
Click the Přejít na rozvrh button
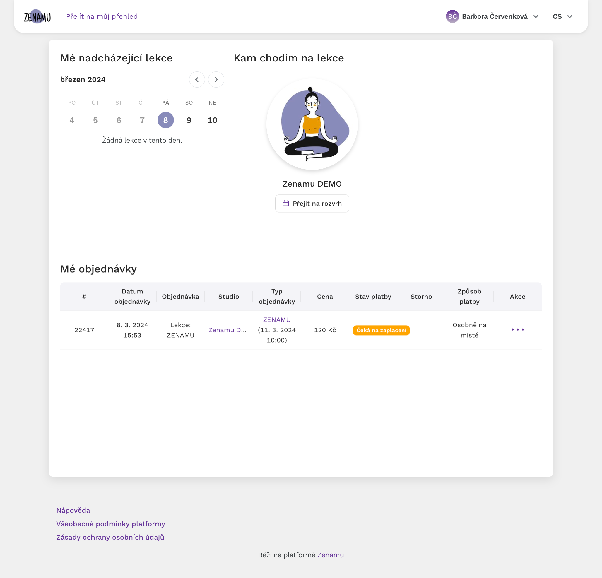tap(312, 203)
